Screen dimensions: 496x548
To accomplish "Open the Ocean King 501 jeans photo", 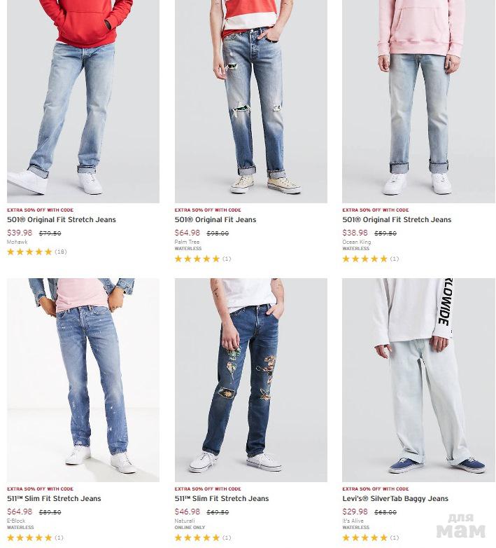I will pyautogui.click(x=418, y=102).
